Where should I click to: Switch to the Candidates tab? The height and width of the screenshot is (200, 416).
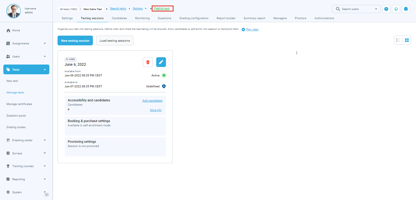click(119, 18)
